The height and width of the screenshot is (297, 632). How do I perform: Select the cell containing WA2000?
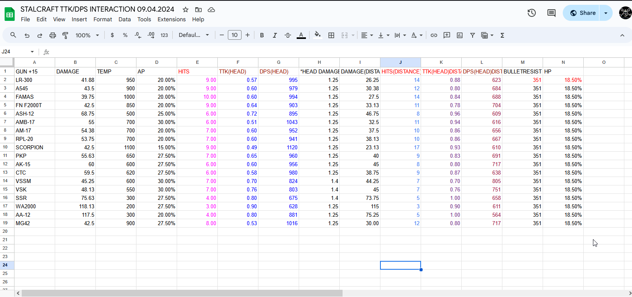35,206
